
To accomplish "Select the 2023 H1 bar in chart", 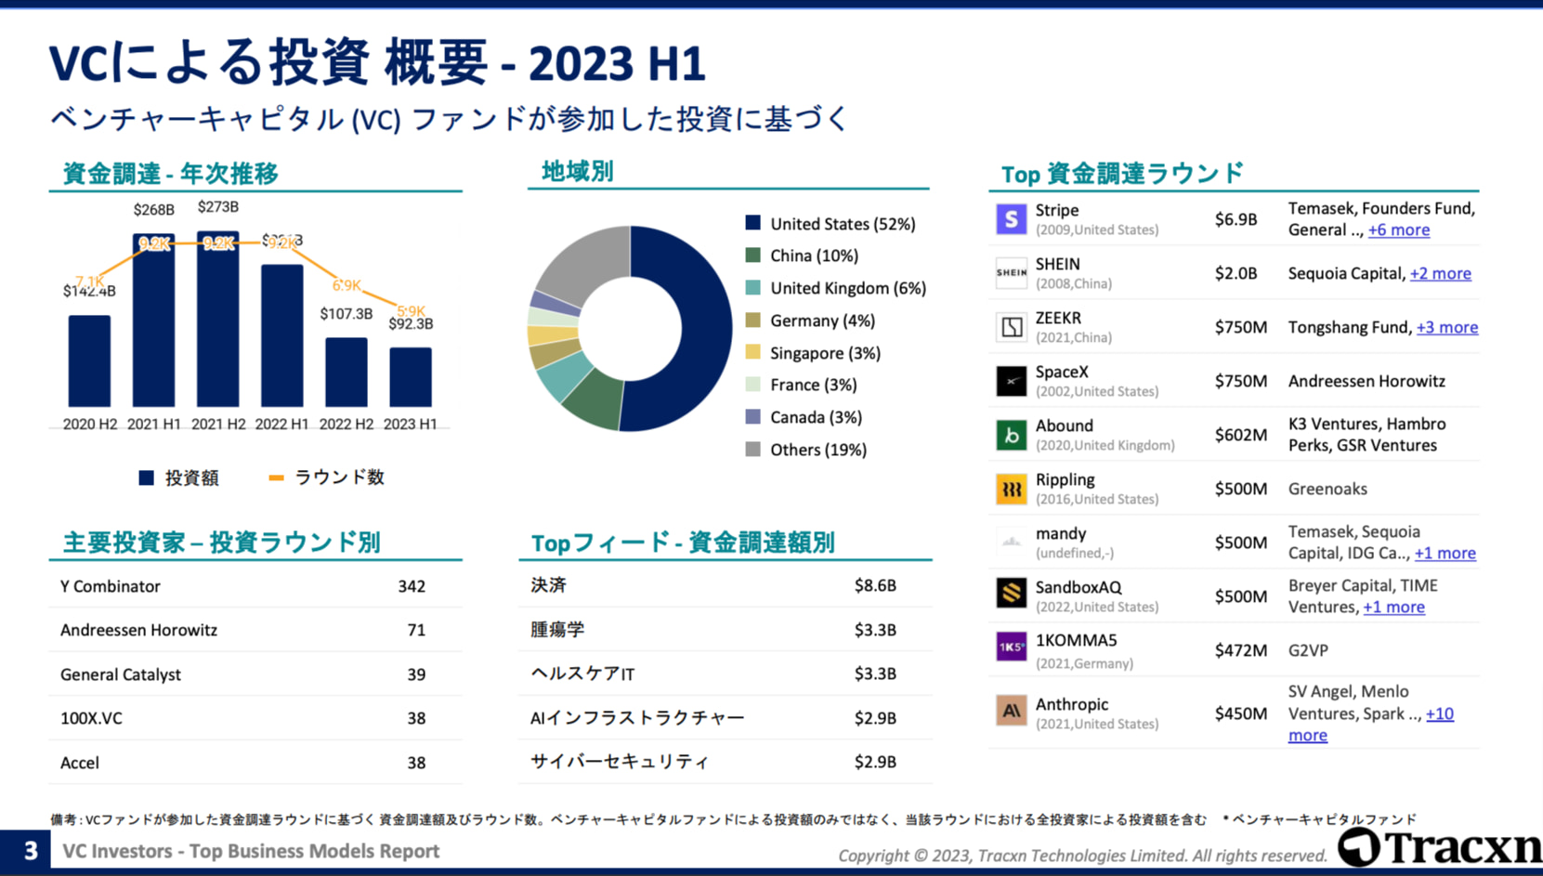I will [x=410, y=377].
